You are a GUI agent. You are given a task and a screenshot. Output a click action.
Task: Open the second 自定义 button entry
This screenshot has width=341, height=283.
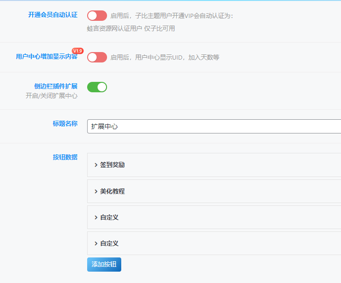[213, 243]
